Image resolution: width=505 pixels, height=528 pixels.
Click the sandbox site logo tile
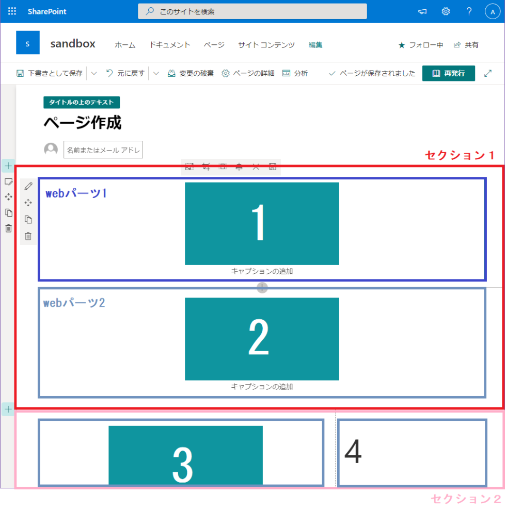tap(28, 43)
